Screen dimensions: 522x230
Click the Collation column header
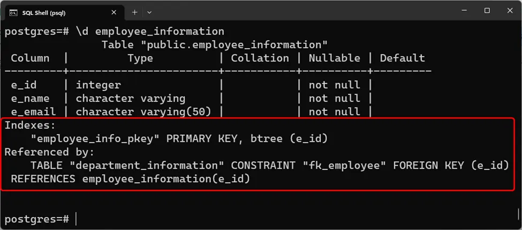coord(260,58)
